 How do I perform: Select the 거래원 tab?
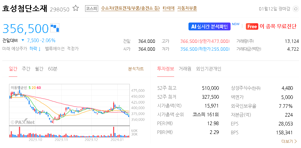coord(185,69)
